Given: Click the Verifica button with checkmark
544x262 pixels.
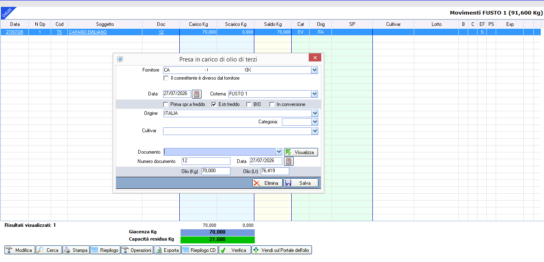Looking at the screenshot, I should coord(235,250).
